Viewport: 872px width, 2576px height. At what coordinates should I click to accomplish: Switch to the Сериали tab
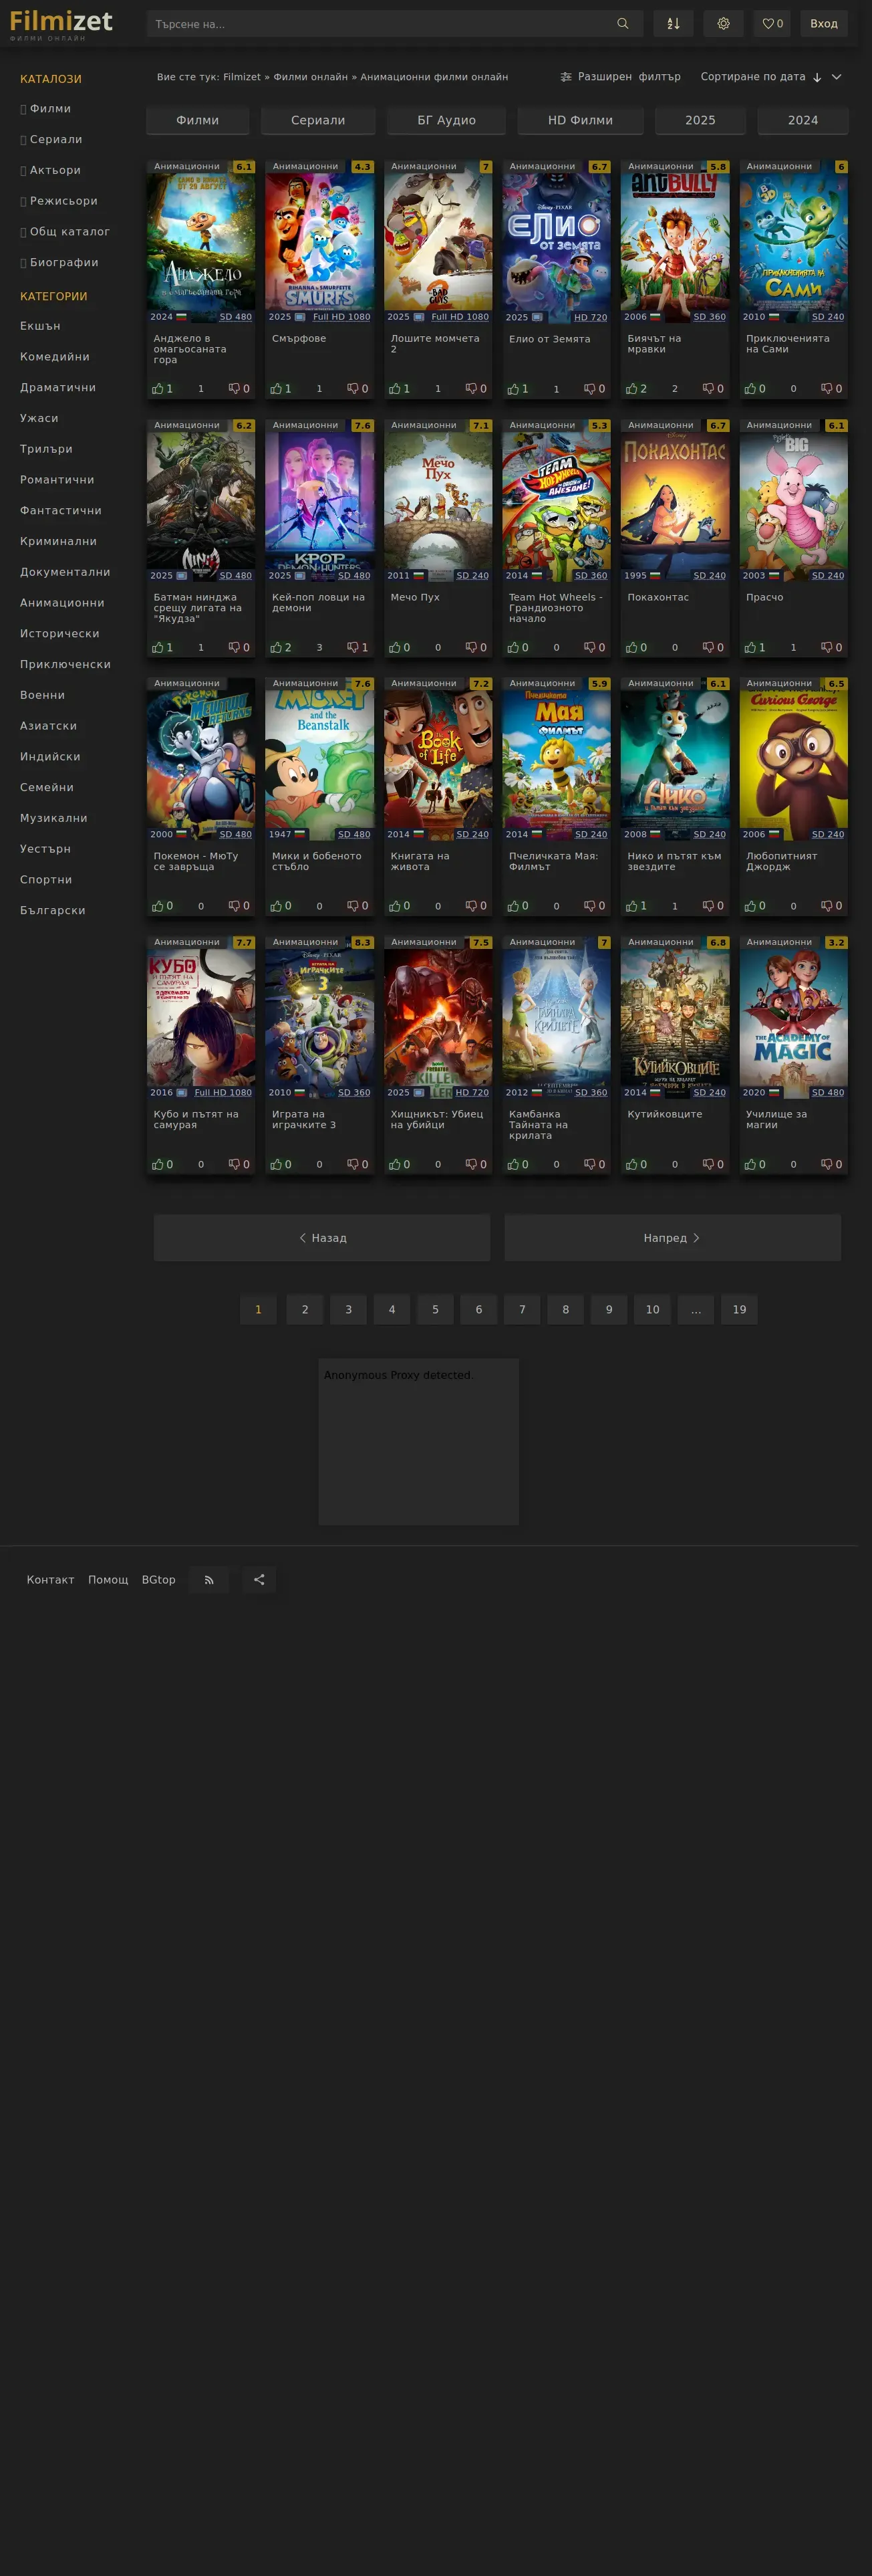(317, 120)
